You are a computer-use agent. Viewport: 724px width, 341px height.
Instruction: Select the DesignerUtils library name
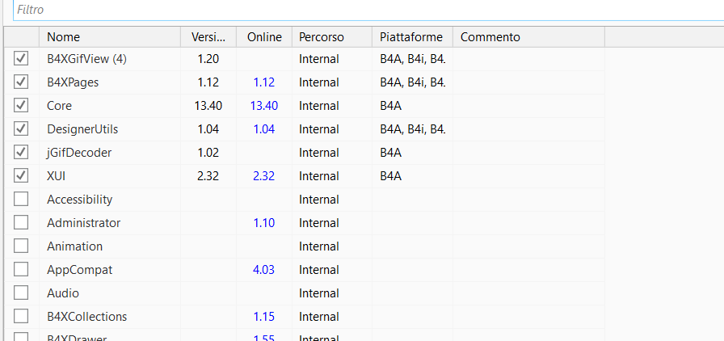coord(82,129)
